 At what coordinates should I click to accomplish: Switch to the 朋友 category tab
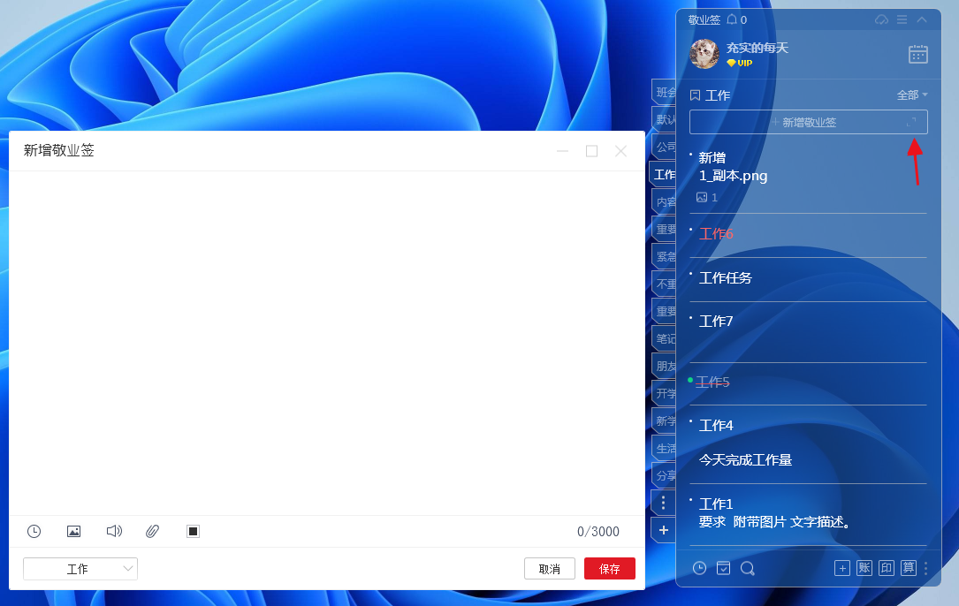click(665, 367)
